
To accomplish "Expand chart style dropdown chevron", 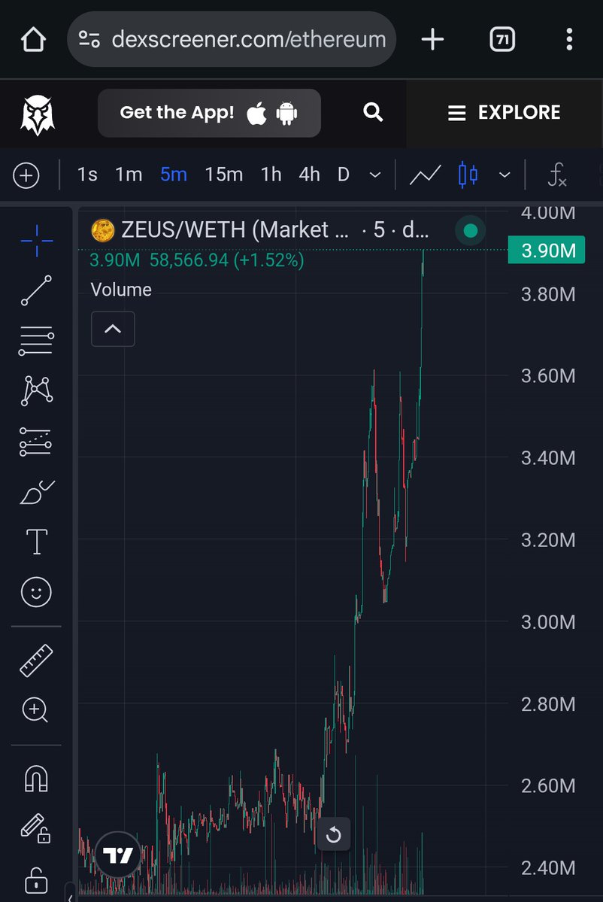I will pyautogui.click(x=505, y=175).
